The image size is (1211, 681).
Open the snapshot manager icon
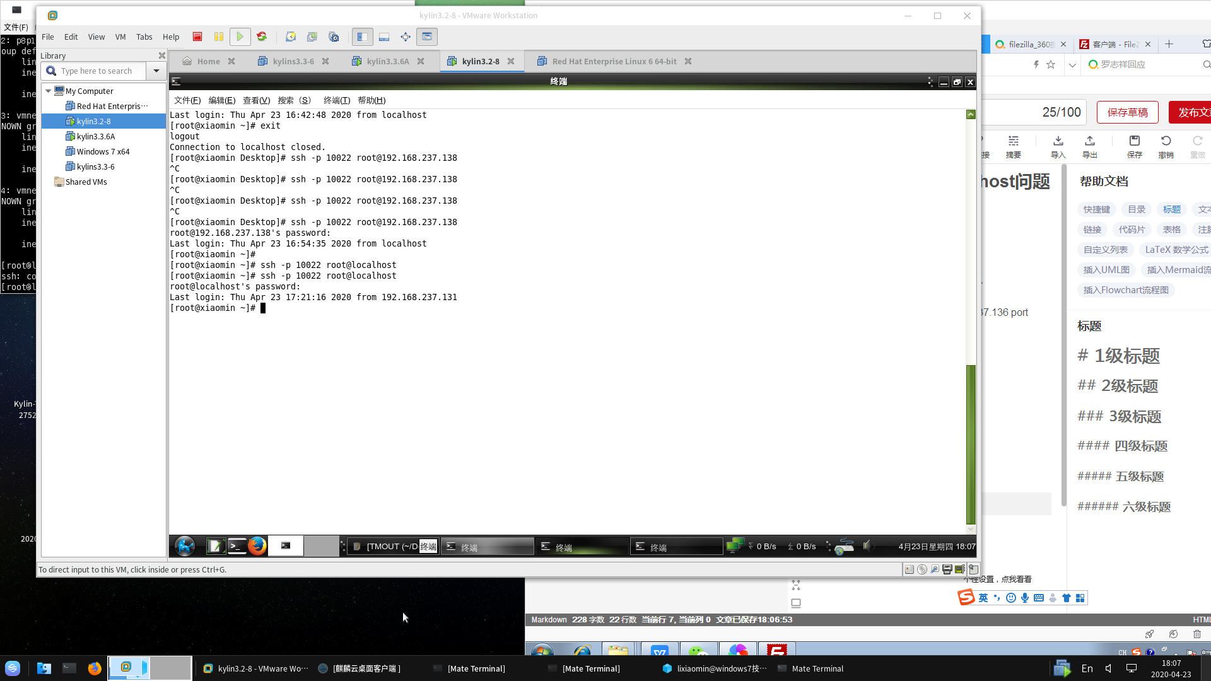coord(334,37)
